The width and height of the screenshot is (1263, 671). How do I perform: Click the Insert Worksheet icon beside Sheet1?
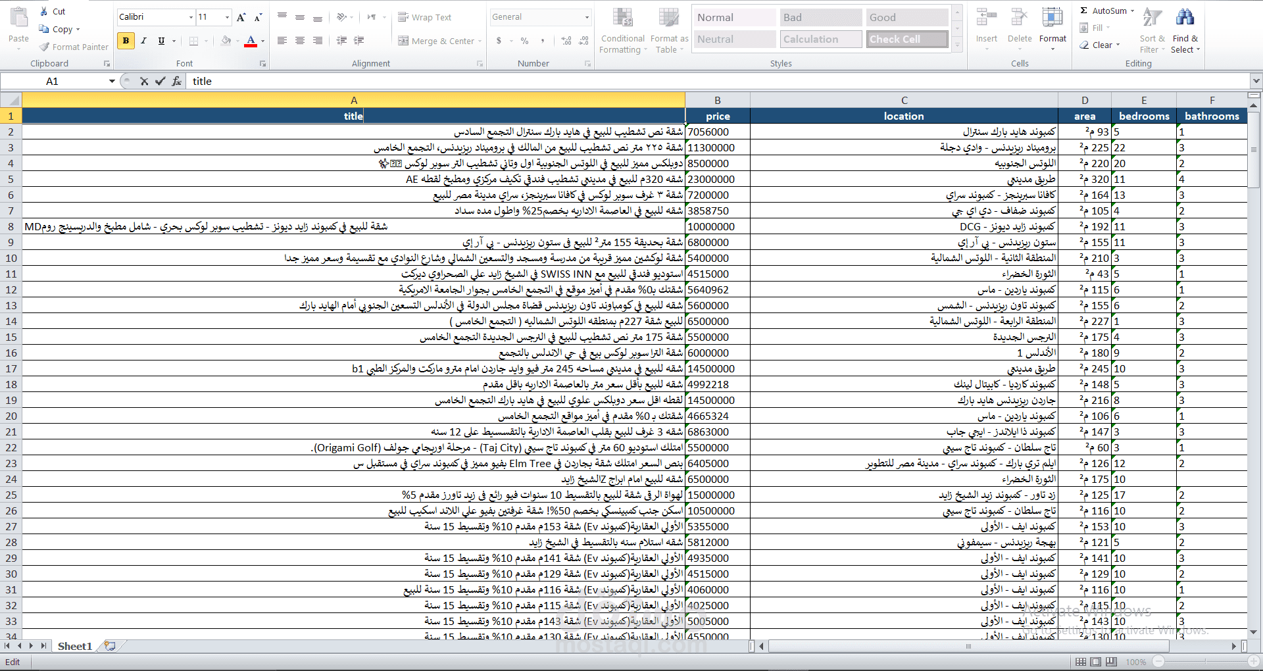coord(110,646)
